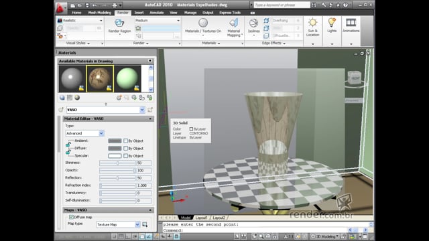Viewport: 429px width, 241px height.
Task: Collapse the Material Editor - VASO section
Action: click(150, 119)
